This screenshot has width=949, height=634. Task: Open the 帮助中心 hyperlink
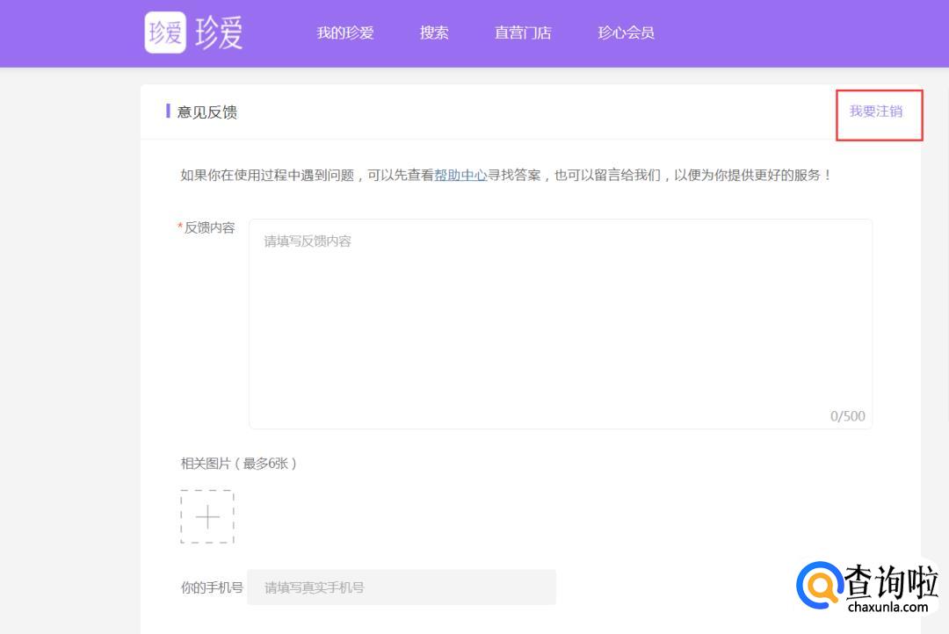click(460, 175)
